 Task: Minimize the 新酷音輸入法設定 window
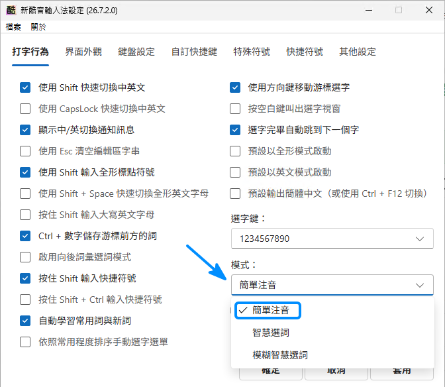(x=369, y=10)
